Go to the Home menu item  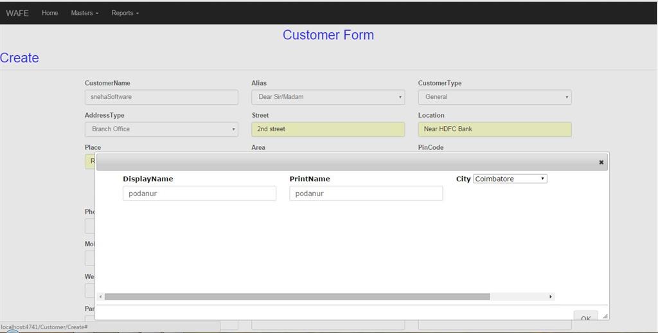click(x=50, y=13)
